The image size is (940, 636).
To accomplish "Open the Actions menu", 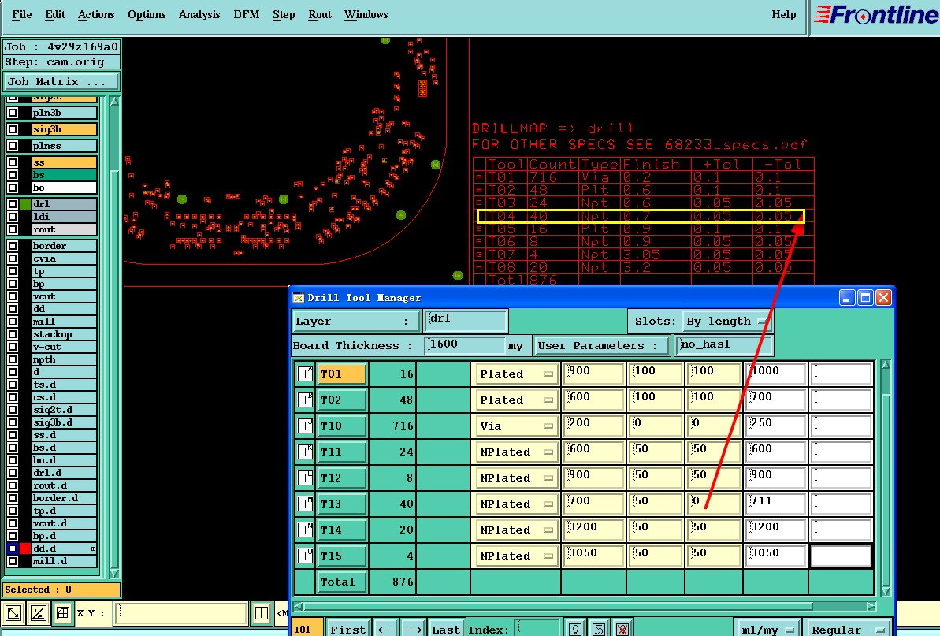I will click(96, 14).
